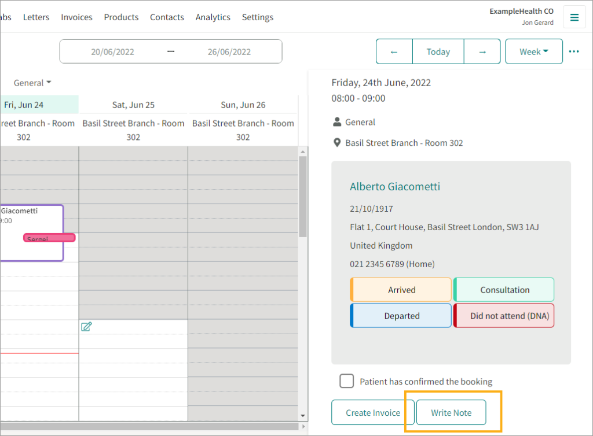Click the end date field 26/06/2022
This screenshot has height=436, width=593.
[229, 51]
